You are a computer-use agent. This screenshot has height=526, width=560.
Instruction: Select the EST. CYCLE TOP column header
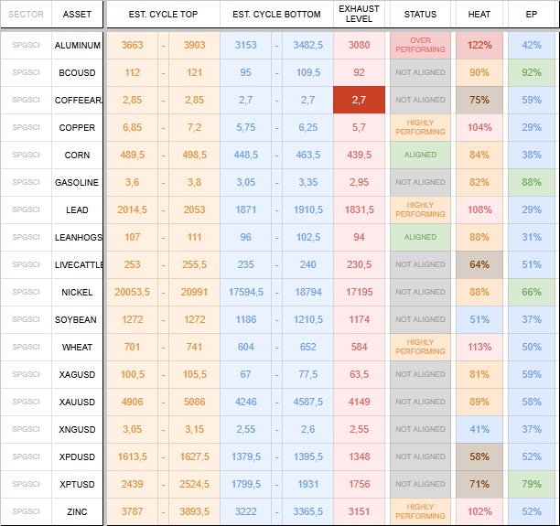[163, 15]
